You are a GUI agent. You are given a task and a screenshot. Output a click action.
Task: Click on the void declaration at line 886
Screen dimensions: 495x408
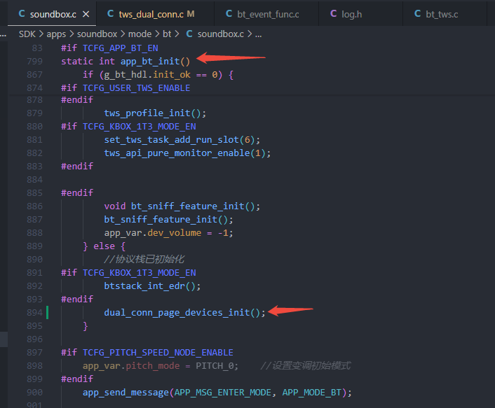115,206
